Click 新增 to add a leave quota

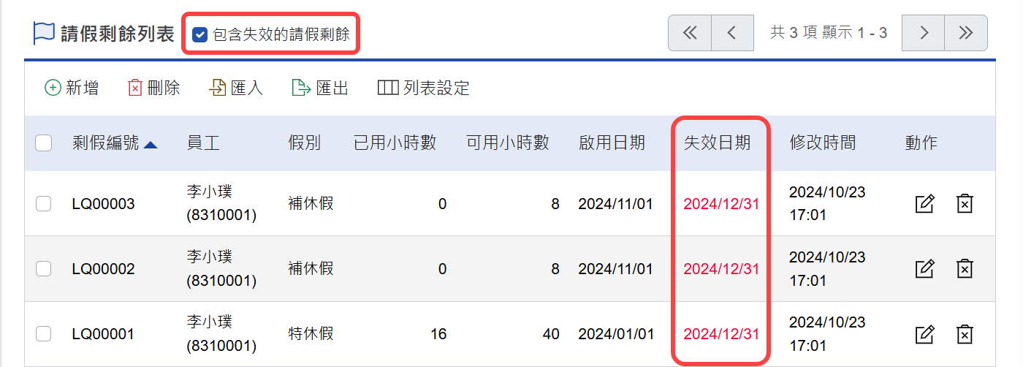pyautogui.click(x=72, y=88)
